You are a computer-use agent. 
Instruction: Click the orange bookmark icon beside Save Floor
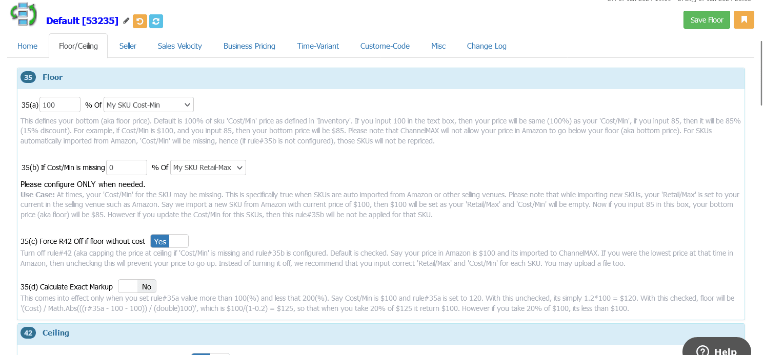click(x=744, y=19)
